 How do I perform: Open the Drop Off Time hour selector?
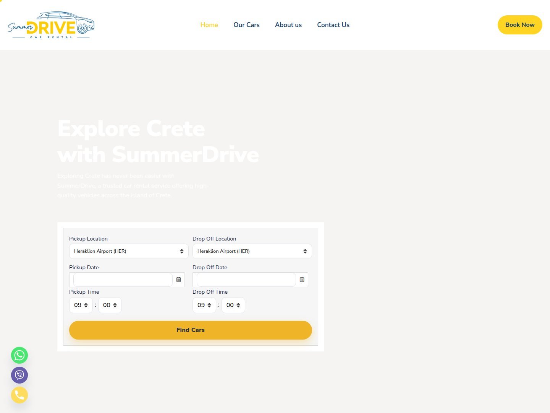(x=204, y=305)
